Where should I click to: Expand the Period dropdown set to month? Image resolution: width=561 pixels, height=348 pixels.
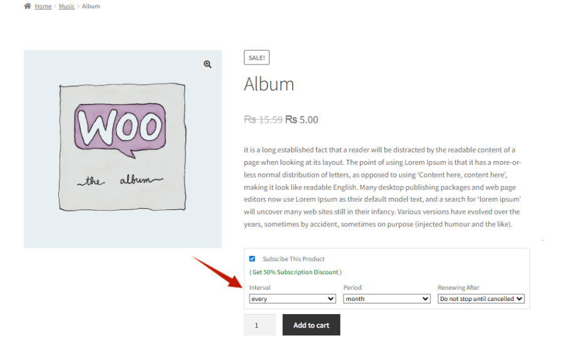coord(386,299)
